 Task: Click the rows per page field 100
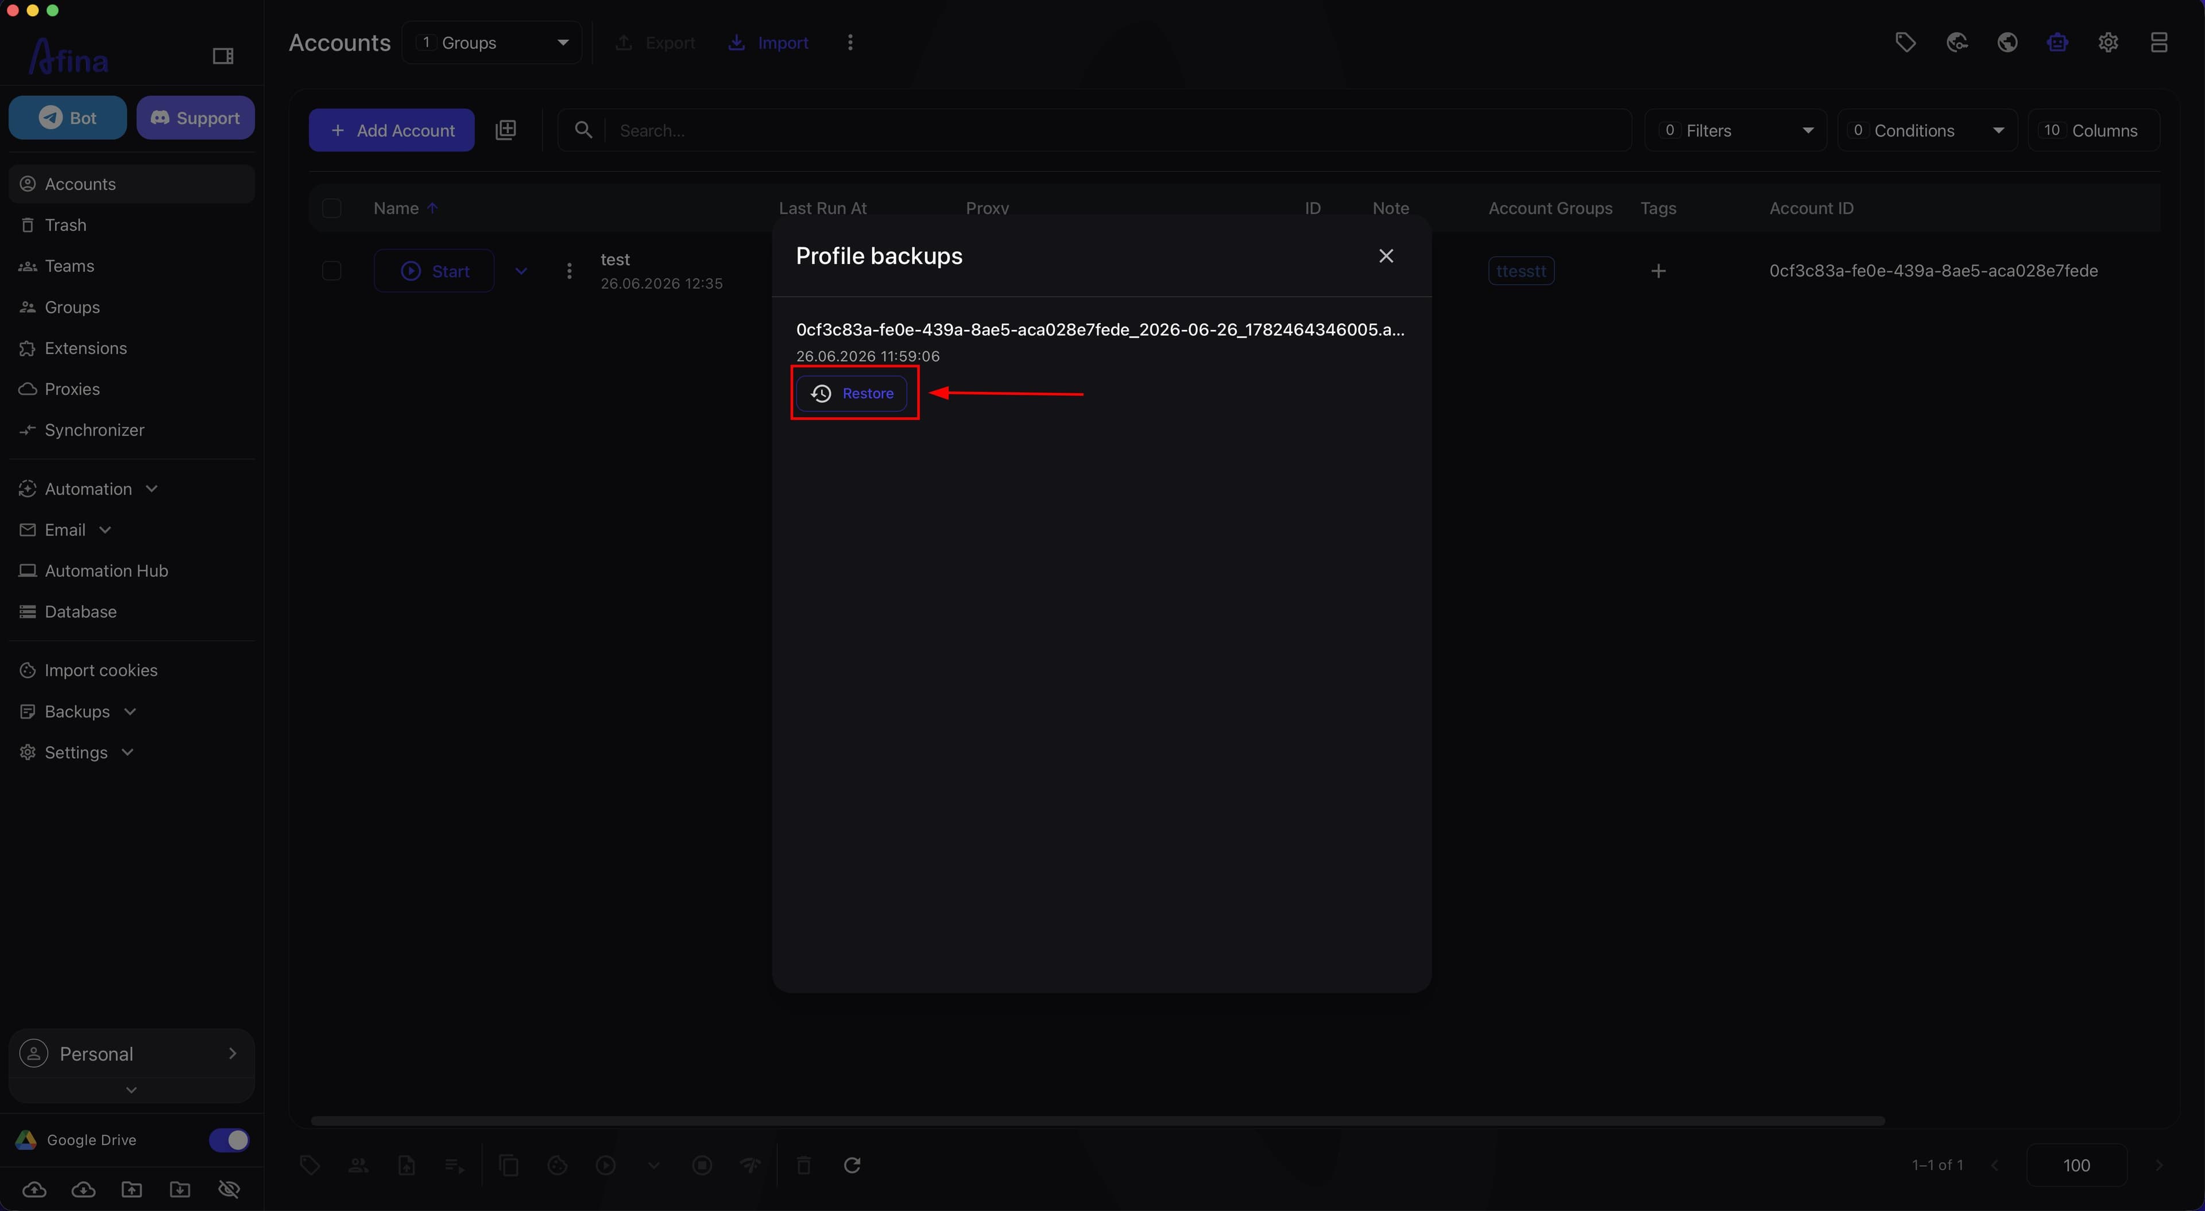[2076, 1165]
